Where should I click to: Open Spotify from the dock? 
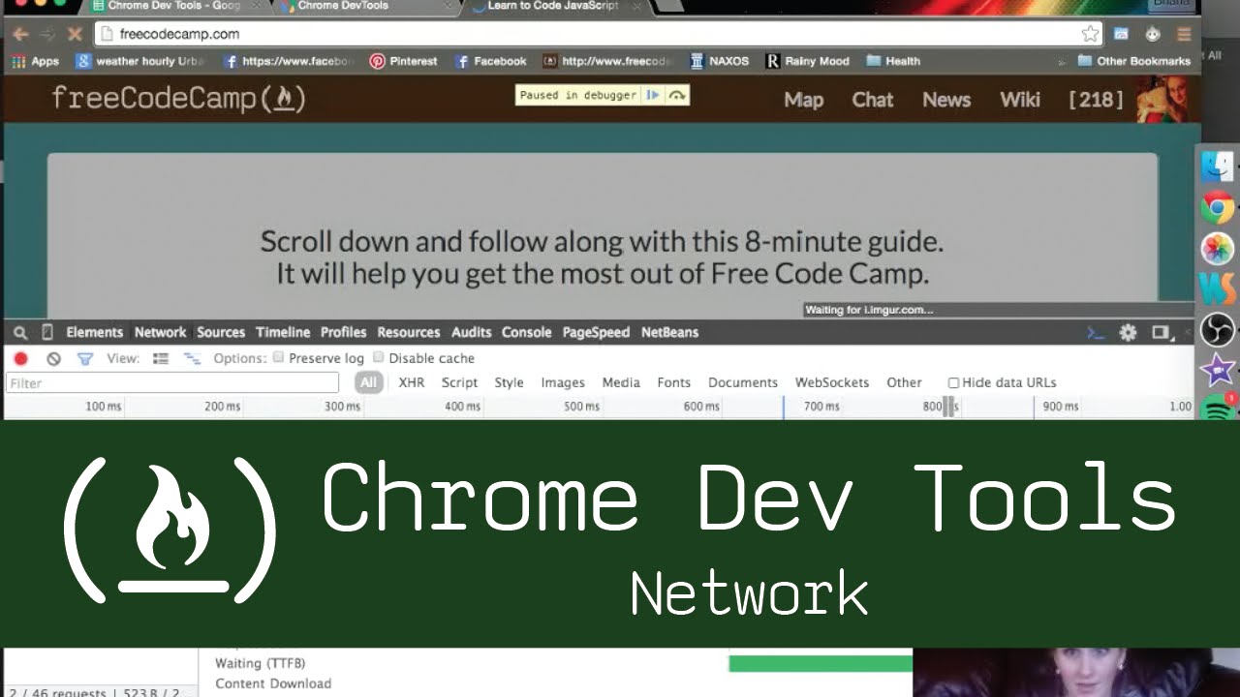[x=1218, y=408]
